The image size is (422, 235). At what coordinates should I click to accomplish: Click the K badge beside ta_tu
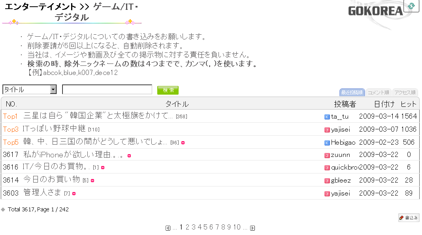pyautogui.click(x=327, y=117)
